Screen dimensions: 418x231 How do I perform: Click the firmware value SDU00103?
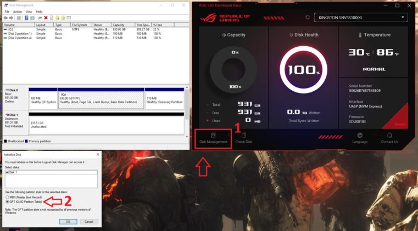pos(357,122)
